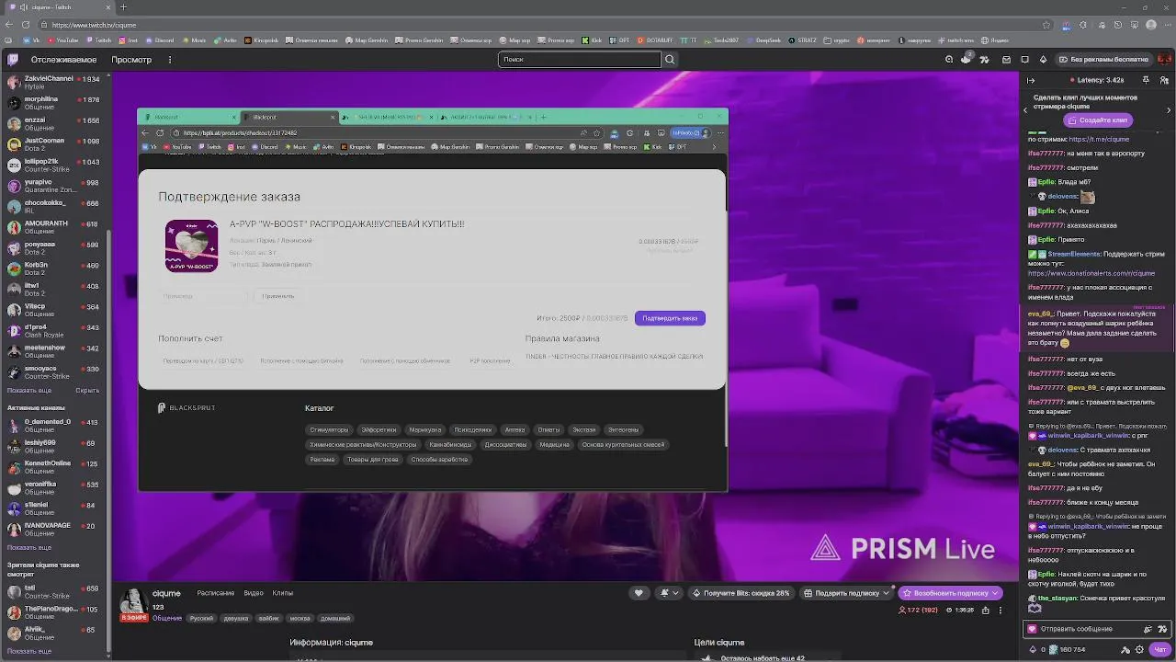Go back in the browser
This screenshot has width=1176, height=662.
8,25
